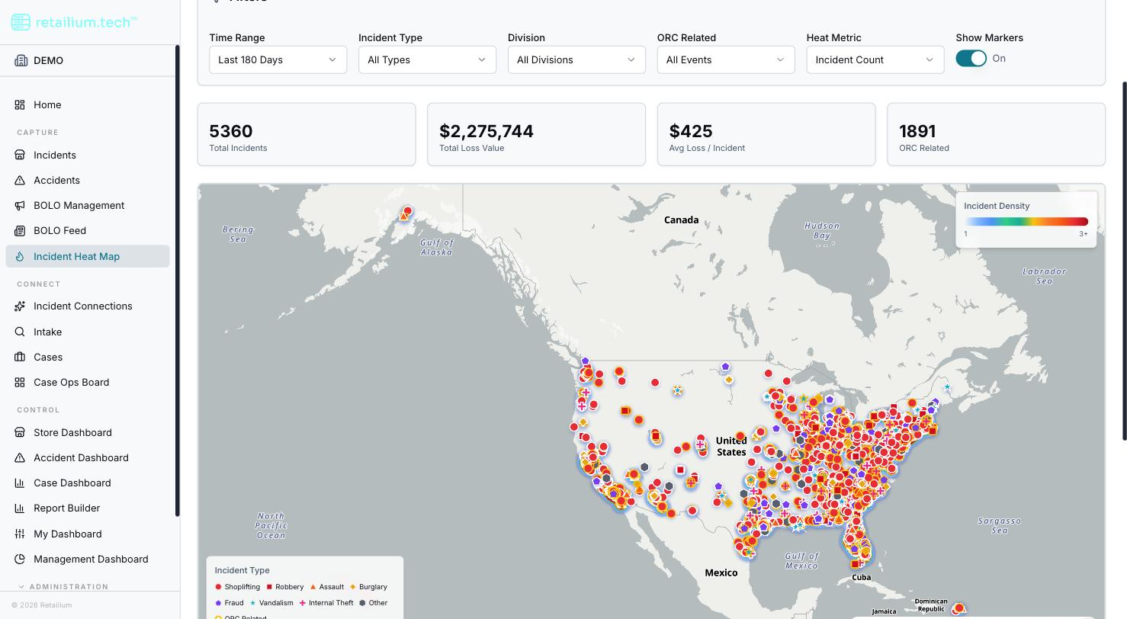Open Case Ops Board
The height and width of the screenshot is (619, 1127).
(x=88, y=382)
